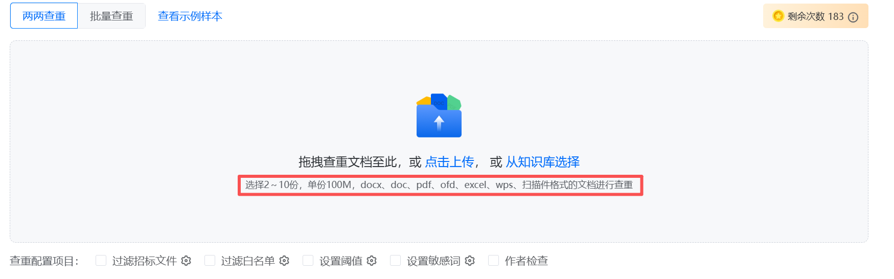
Task: Enable the 过滤招标文件 checkbox
Action: pyautogui.click(x=101, y=261)
